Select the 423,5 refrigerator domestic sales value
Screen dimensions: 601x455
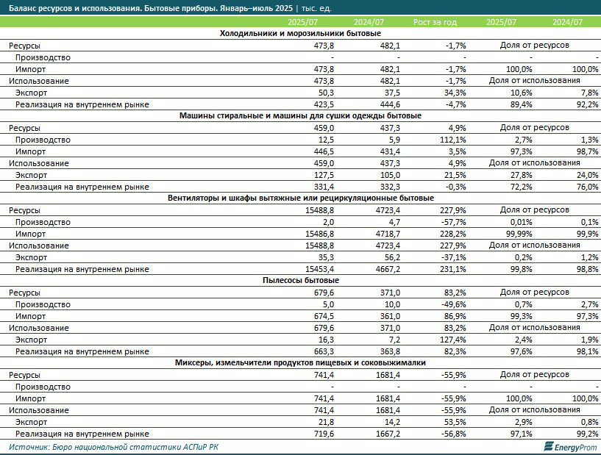[x=323, y=104]
